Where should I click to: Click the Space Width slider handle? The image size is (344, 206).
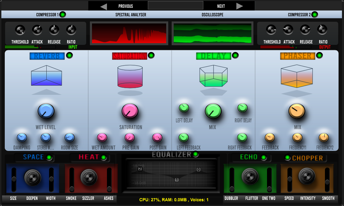[51, 179]
